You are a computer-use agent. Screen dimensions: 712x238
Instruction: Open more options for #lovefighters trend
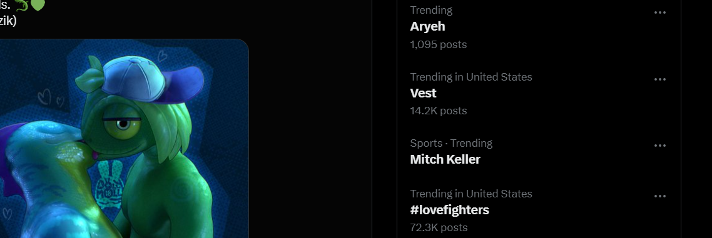click(659, 196)
